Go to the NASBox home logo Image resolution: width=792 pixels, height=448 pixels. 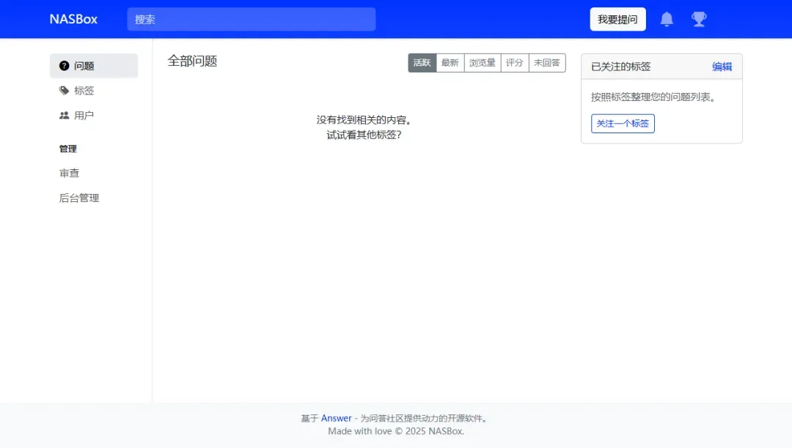pyautogui.click(x=73, y=20)
